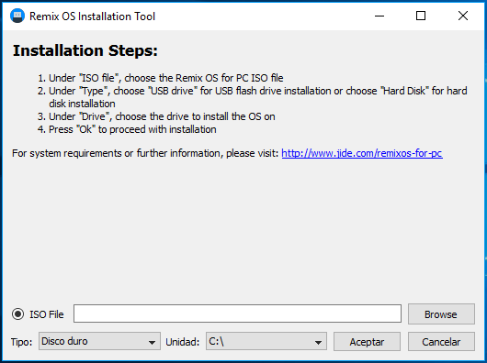
Task: Click the Cancelar button
Action: tap(441, 342)
